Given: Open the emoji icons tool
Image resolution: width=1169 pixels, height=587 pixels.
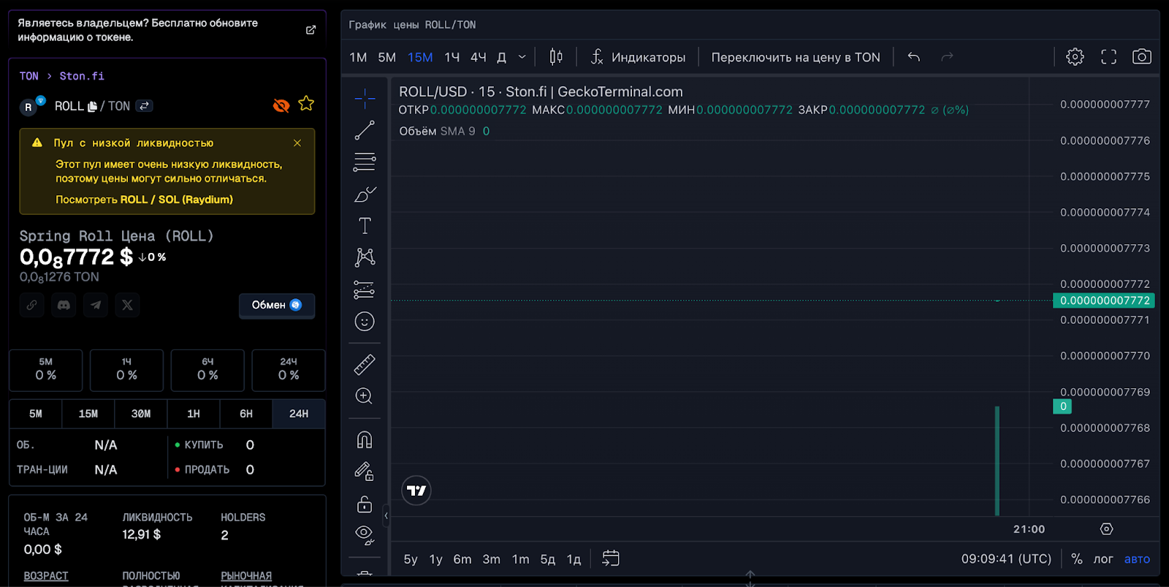Looking at the screenshot, I should click(x=365, y=322).
